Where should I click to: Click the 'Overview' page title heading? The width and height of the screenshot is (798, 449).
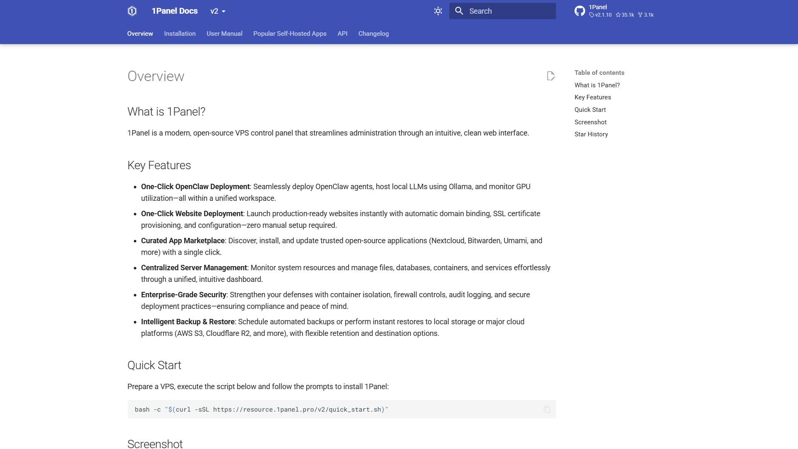[156, 76]
